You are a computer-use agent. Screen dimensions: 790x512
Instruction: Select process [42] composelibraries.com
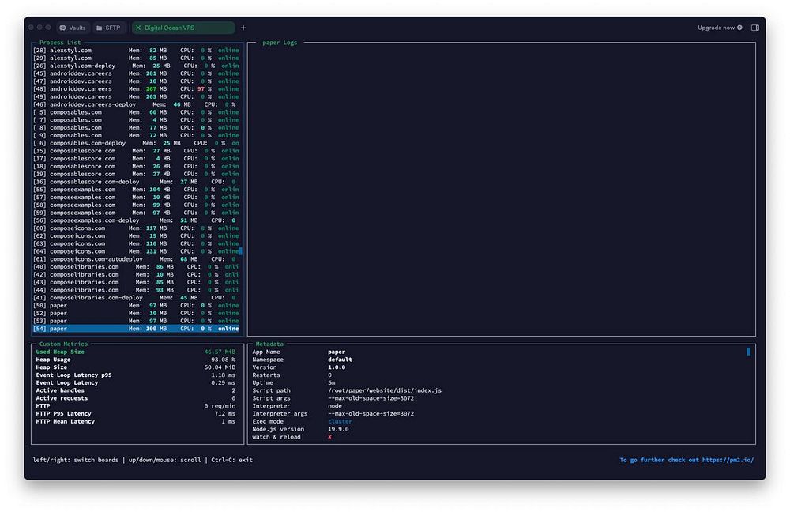(x=136, y=274)
